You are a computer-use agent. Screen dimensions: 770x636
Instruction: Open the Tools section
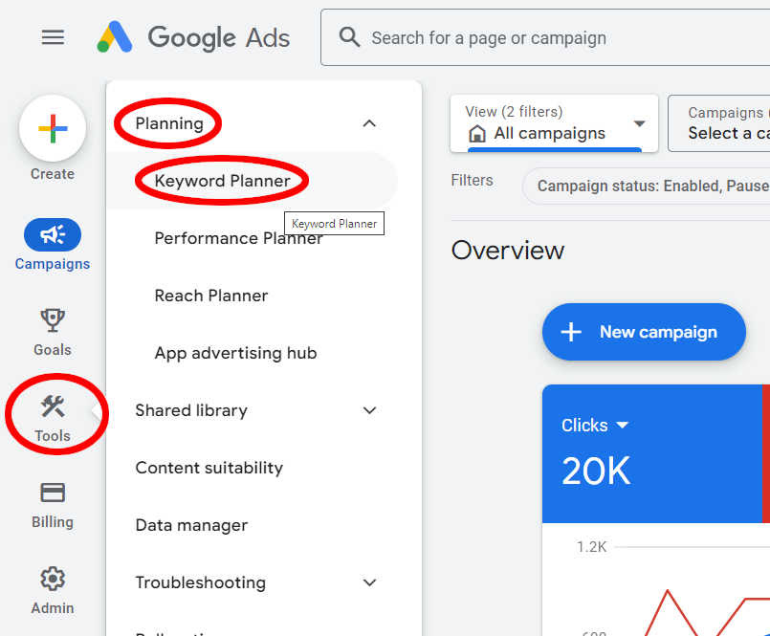[x=53, y=419]
